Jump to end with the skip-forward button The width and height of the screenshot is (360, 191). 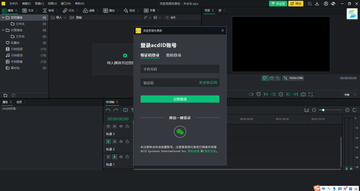point(296,94)
